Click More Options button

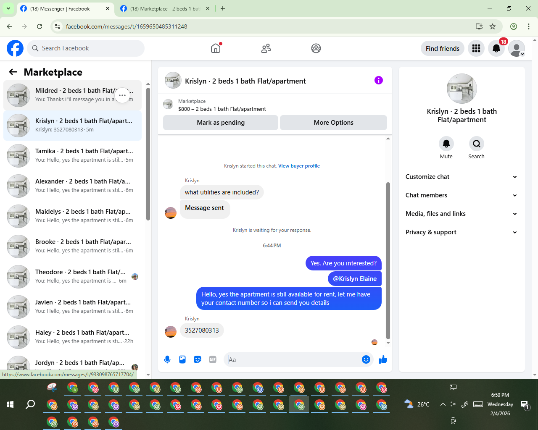(x=334, y=123)
